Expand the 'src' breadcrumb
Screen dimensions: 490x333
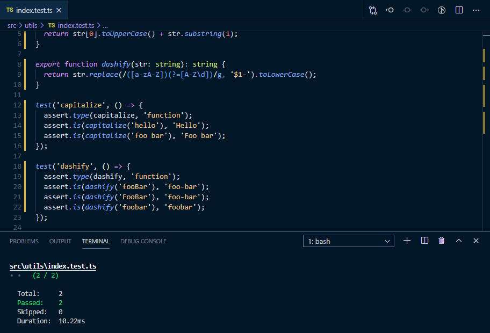(11, 25)
